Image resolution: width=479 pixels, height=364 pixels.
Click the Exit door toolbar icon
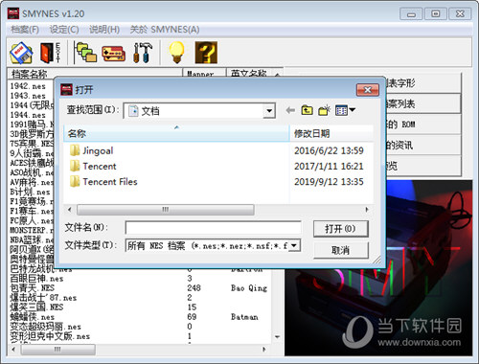[x=50, y=53]
